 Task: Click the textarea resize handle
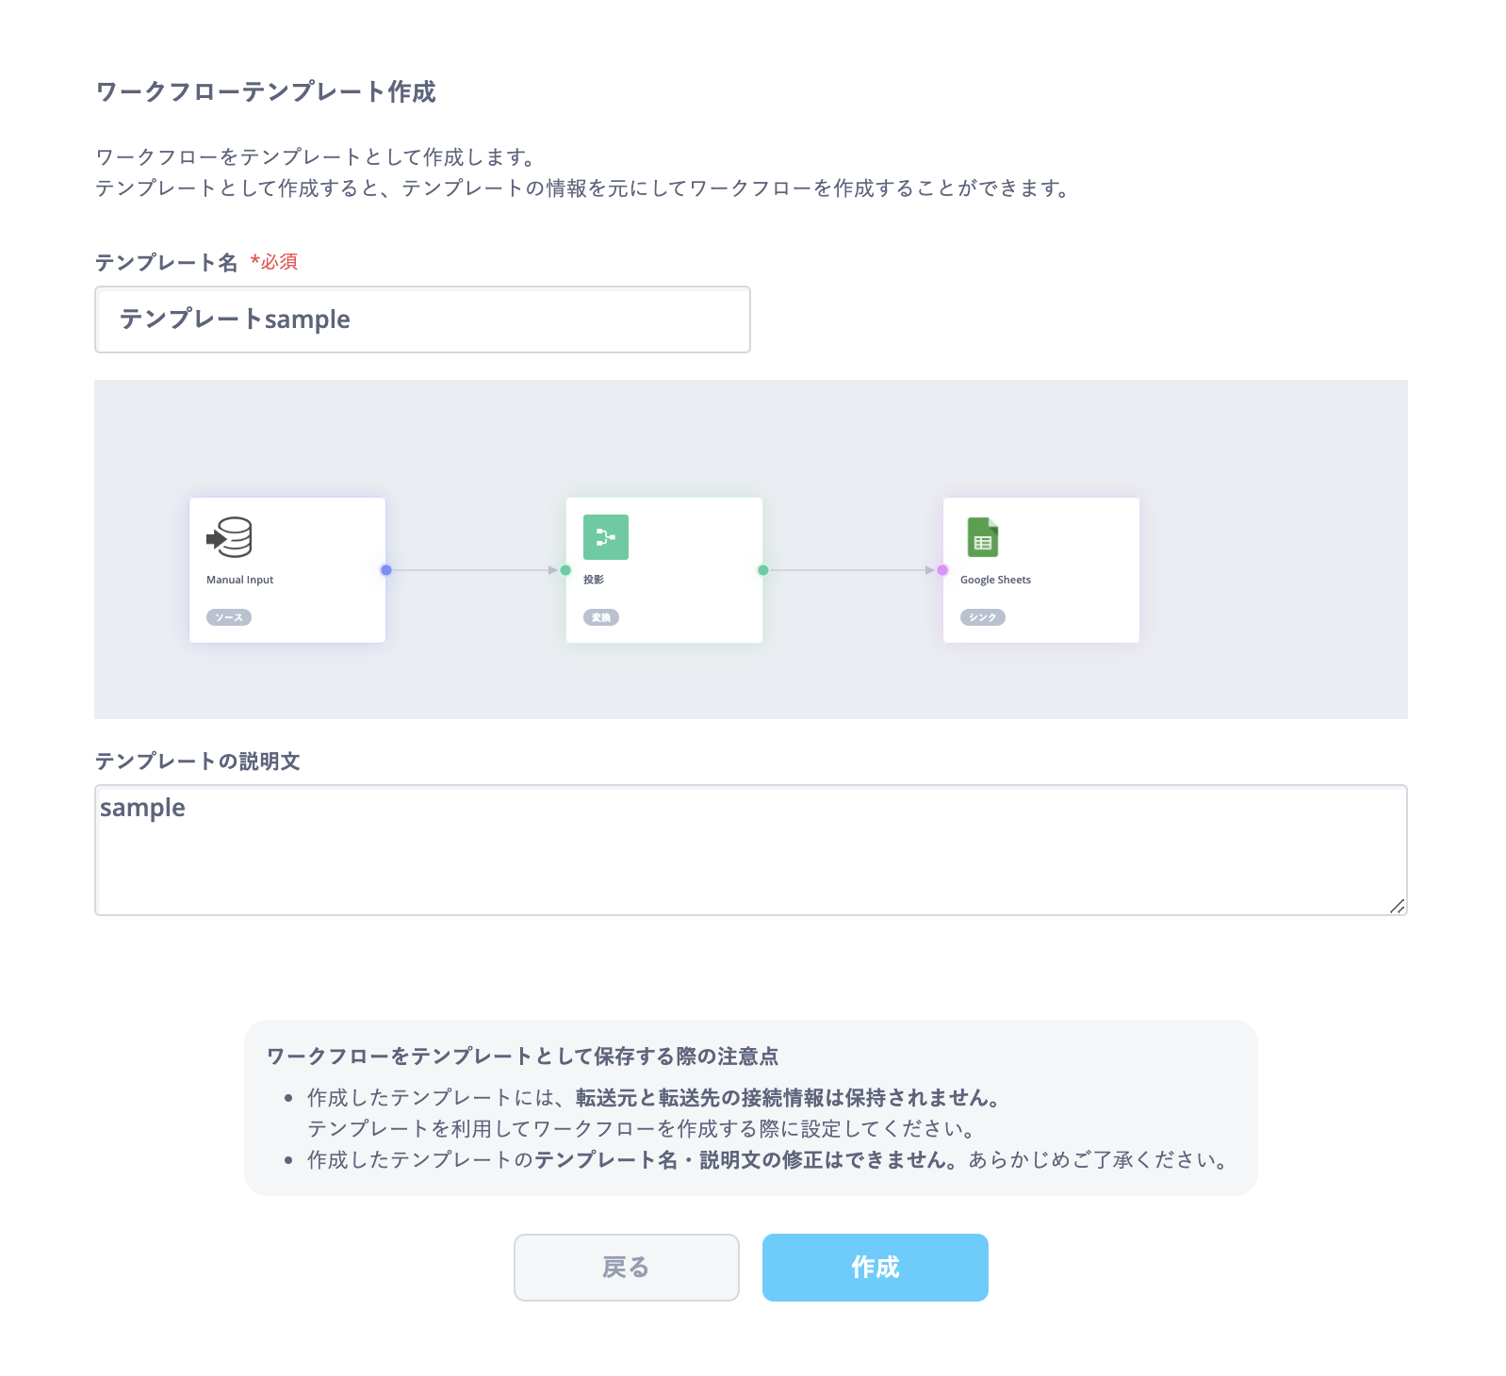click(x=1399, y=908)
